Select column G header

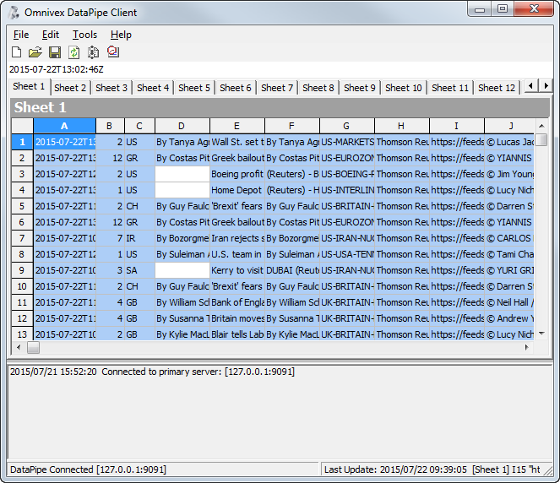point(347,126)
